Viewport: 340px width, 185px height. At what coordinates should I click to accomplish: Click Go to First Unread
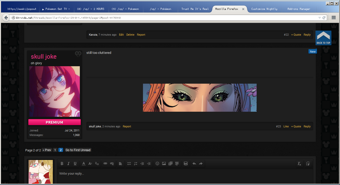coord(78,150)
